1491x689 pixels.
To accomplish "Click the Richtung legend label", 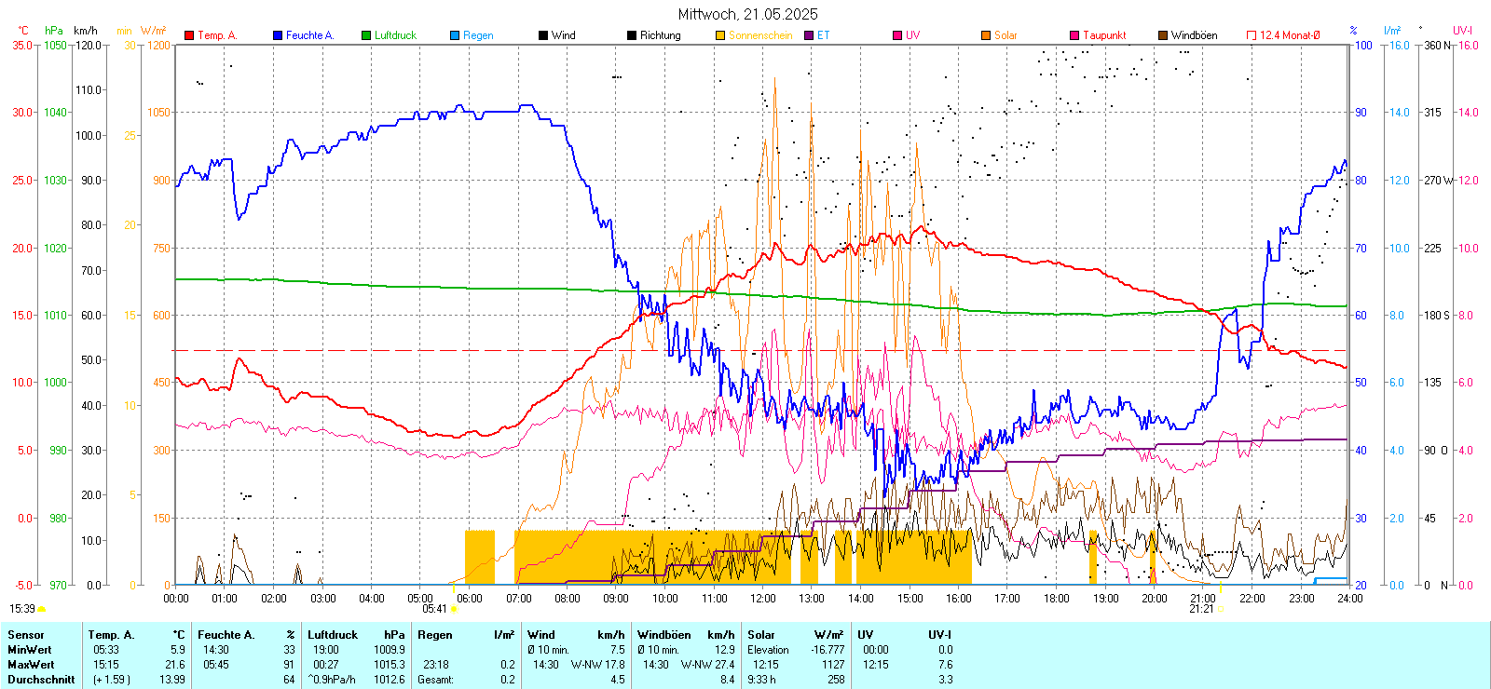I will tap(660, 35).
